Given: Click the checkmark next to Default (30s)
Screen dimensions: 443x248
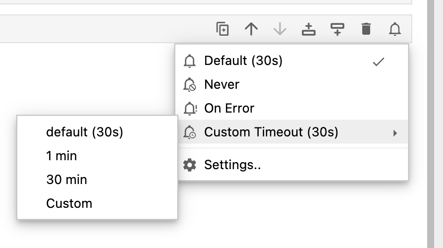Looking at the screenshot, I should [379, 62].
